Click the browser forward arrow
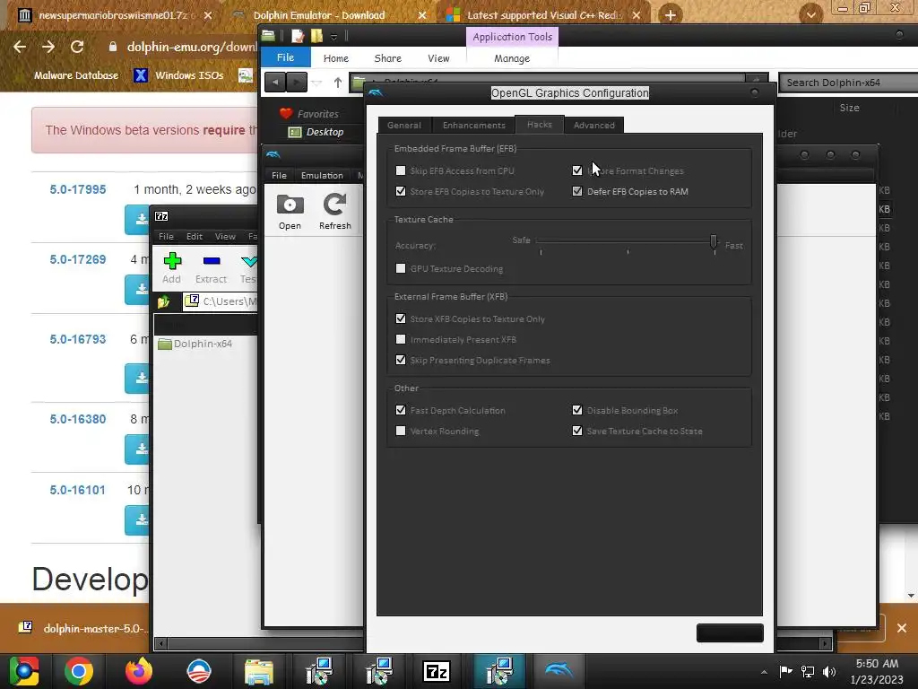The image size is (918, 689). 48,47
